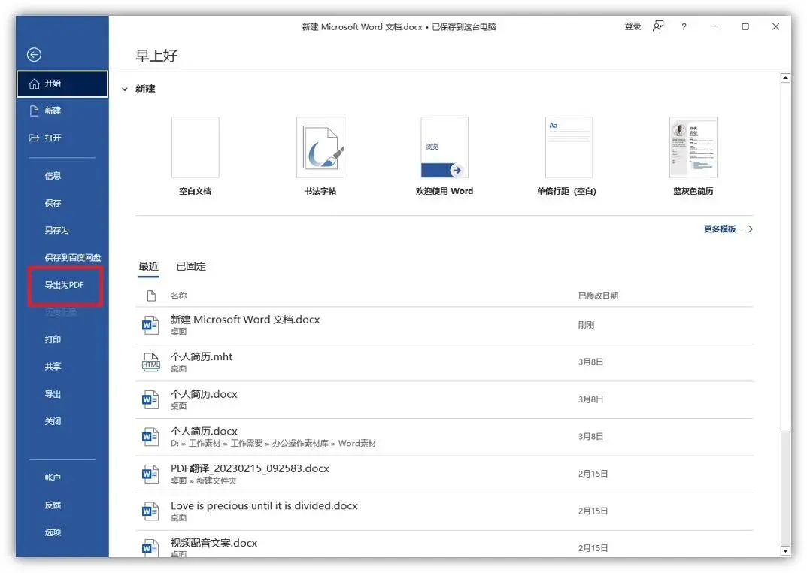This screenshot has width=807, height=573.
Task: Select 保存到百度网盘 option
Action: tap(72, 258)
